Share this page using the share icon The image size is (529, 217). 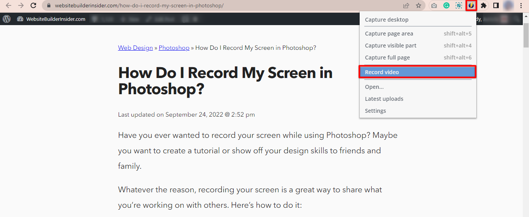coord(406,6)
